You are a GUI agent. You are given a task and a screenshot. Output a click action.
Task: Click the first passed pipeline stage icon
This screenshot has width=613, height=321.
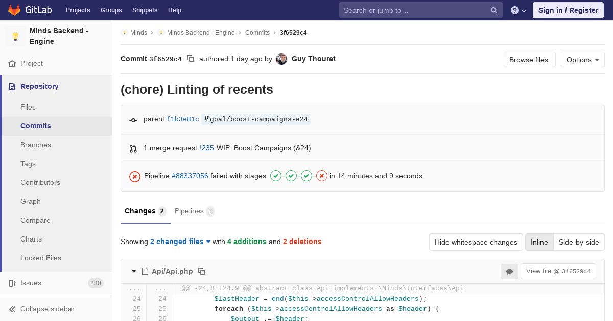[x=276, y=176]
